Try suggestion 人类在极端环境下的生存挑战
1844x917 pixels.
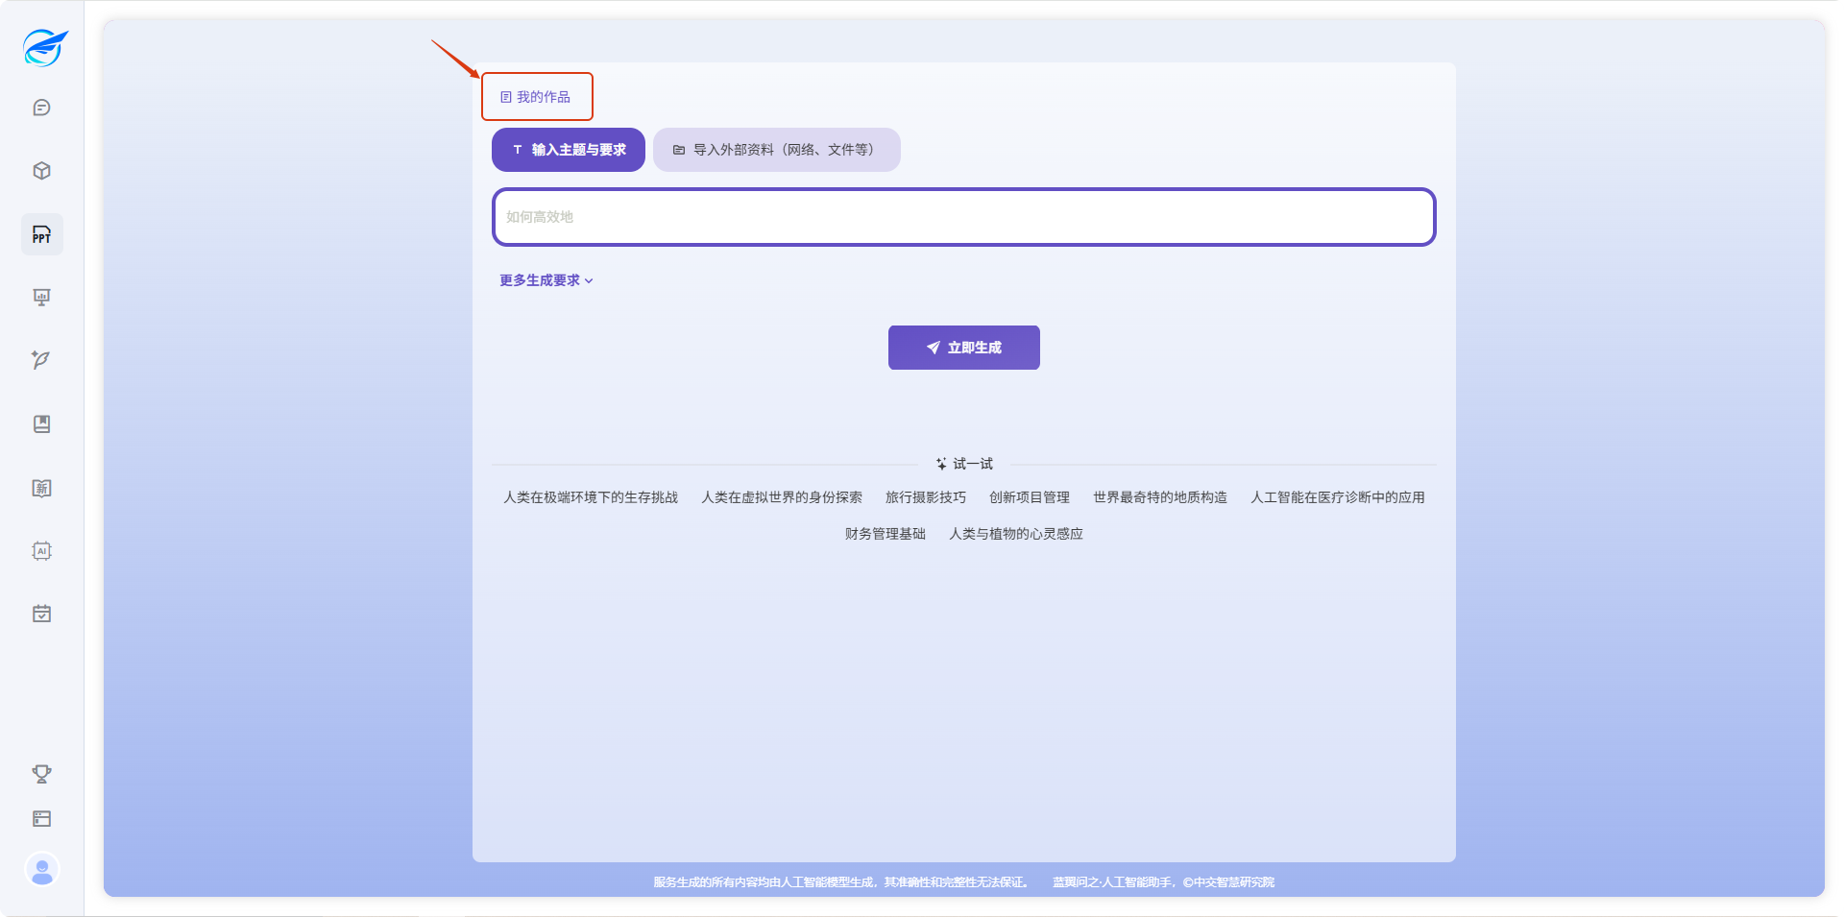(x=591, y=497)
